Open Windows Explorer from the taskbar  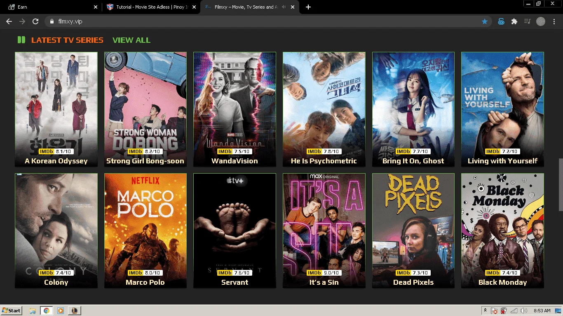pyautogui.click(x=33, y=311)
